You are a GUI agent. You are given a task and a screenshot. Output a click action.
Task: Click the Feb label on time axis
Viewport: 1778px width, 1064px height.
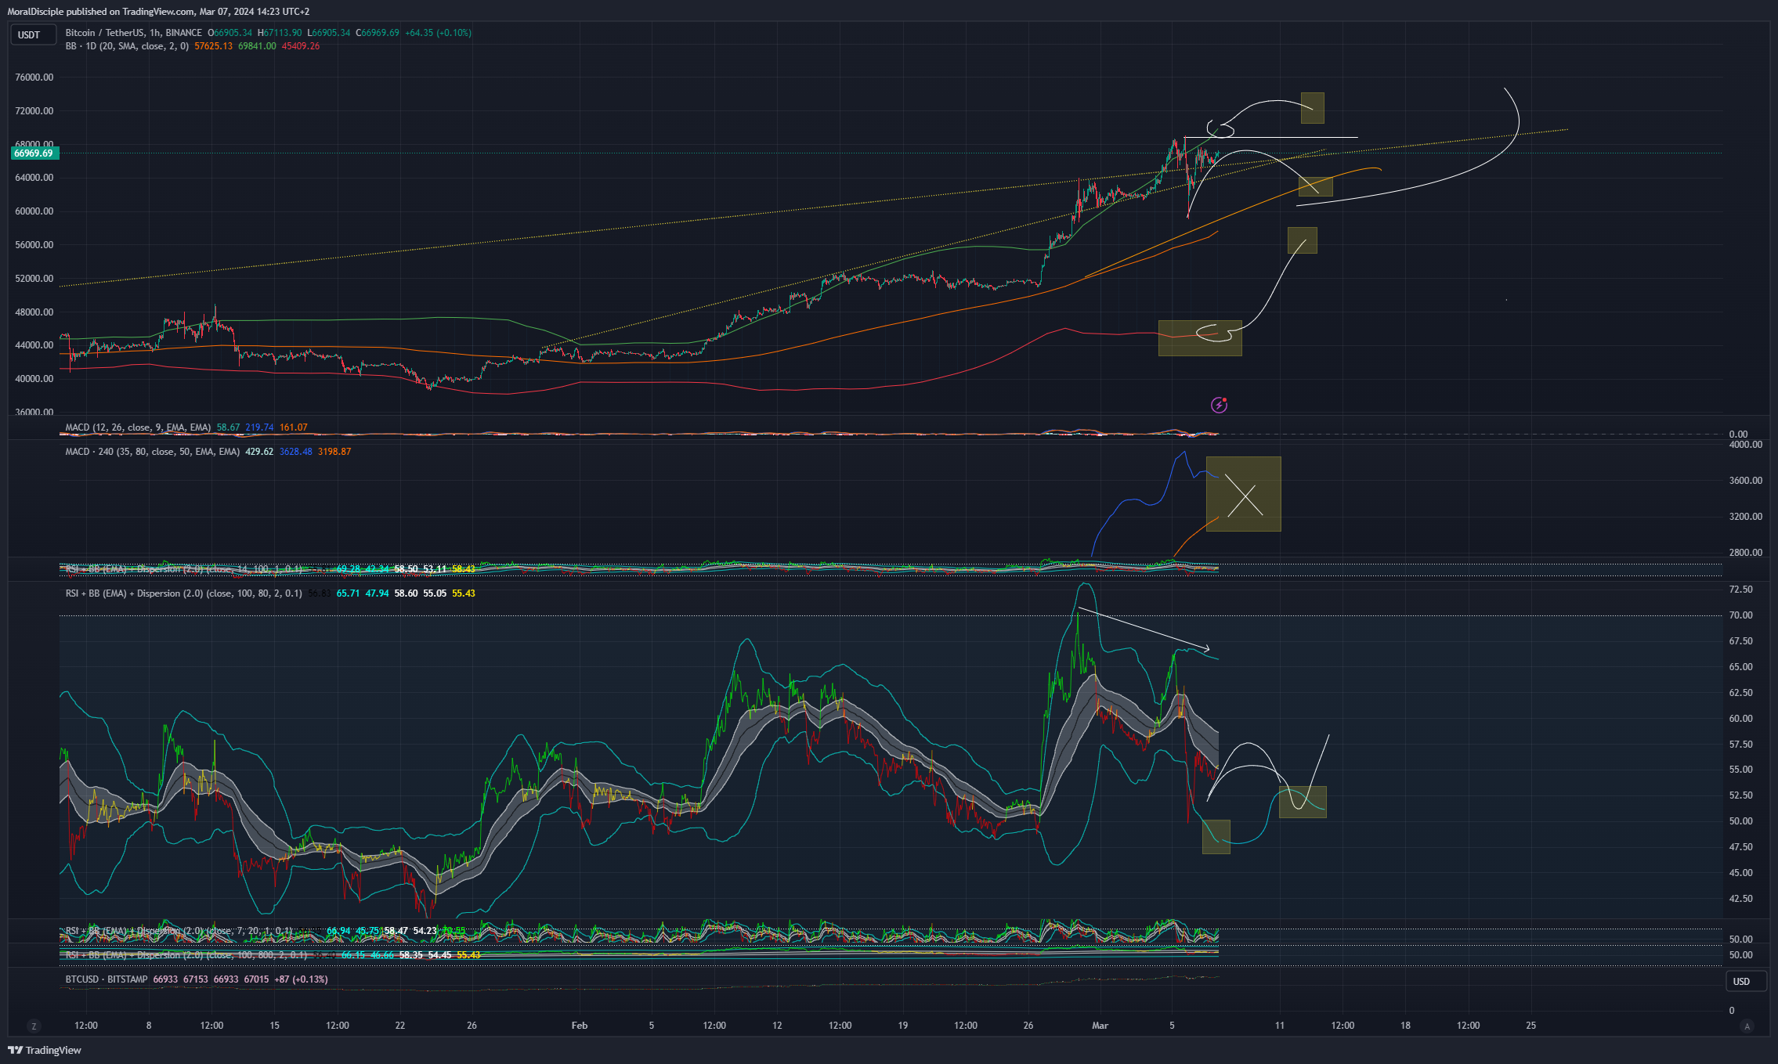pos(580,1026)
